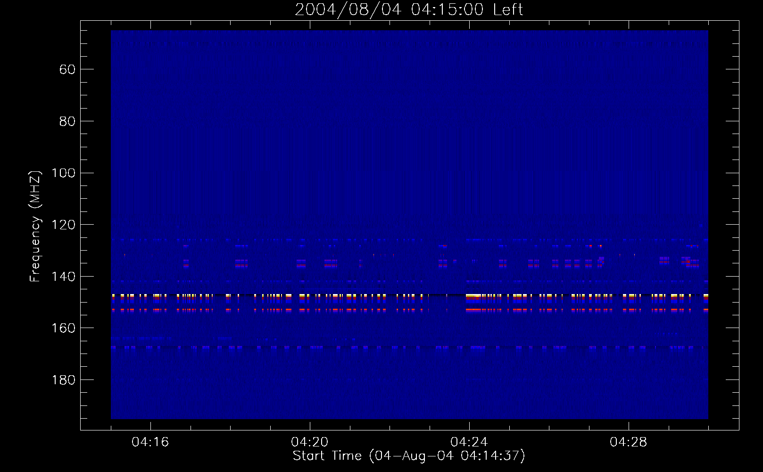
Task: Click the 60 MHz frequency tick label
Action: (x=67, y=70)
